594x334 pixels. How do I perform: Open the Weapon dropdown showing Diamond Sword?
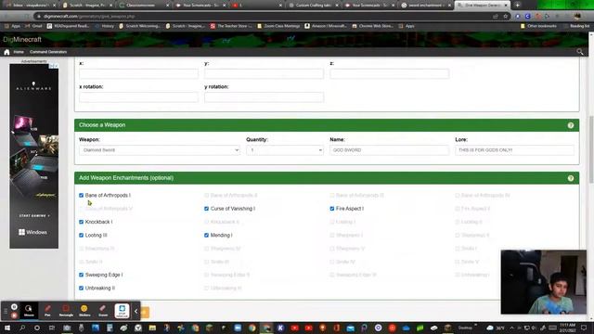click(x=160, y=150)
